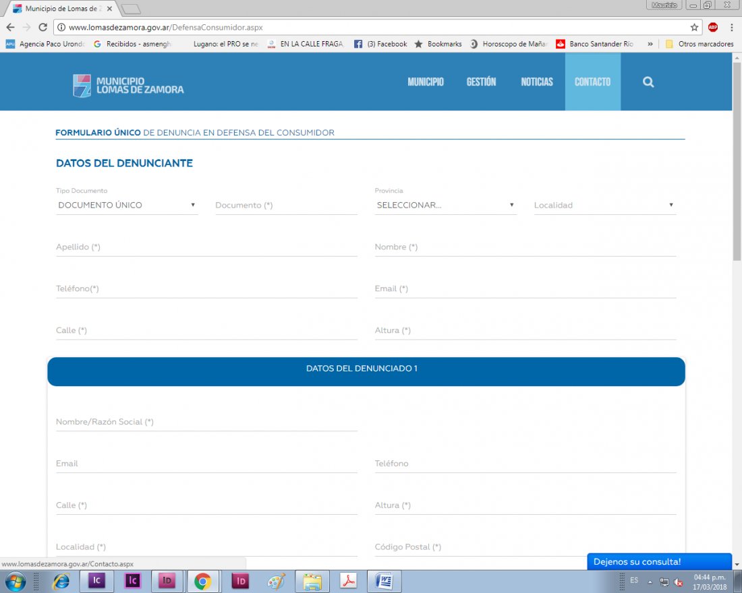Open the Tipo Documento dropdown
This screenshot has height=593, width=742.
[127, 206]
